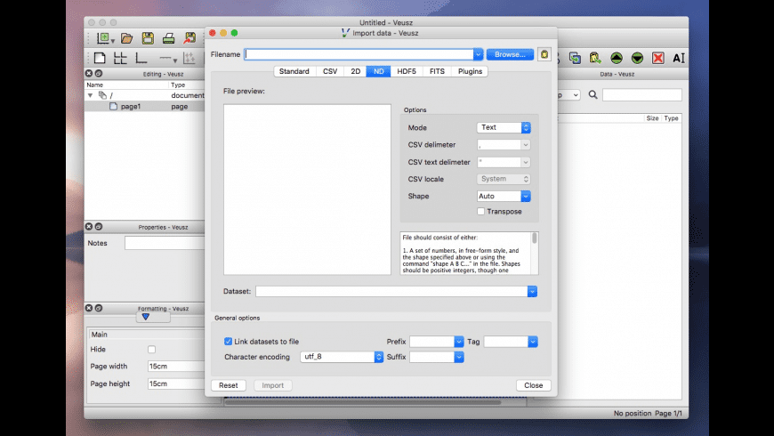The width and height of the screenshot is (774, 436).
Task: Collapse the root document tree node
Action: [x=91, y=95]
